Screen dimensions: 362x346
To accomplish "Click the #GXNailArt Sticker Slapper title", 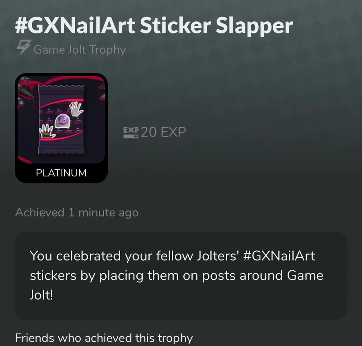I will click(x=154, y=26).
